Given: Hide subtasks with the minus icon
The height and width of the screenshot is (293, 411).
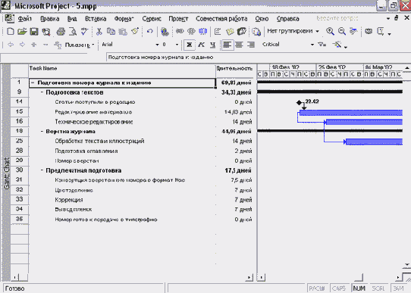Looking at the screenshot, I should click(x=45, y=45).
